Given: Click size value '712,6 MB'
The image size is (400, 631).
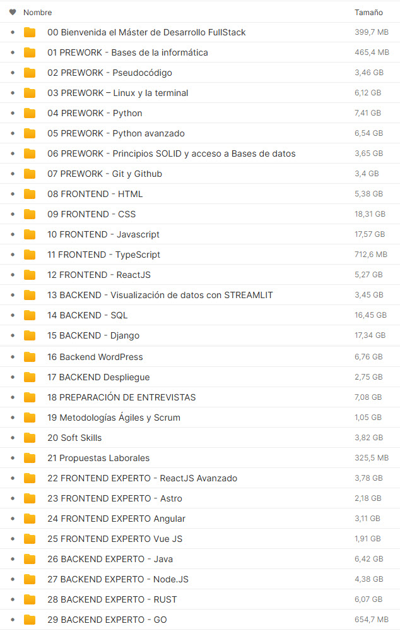Looking at the screenshot, I should [370, 255].
